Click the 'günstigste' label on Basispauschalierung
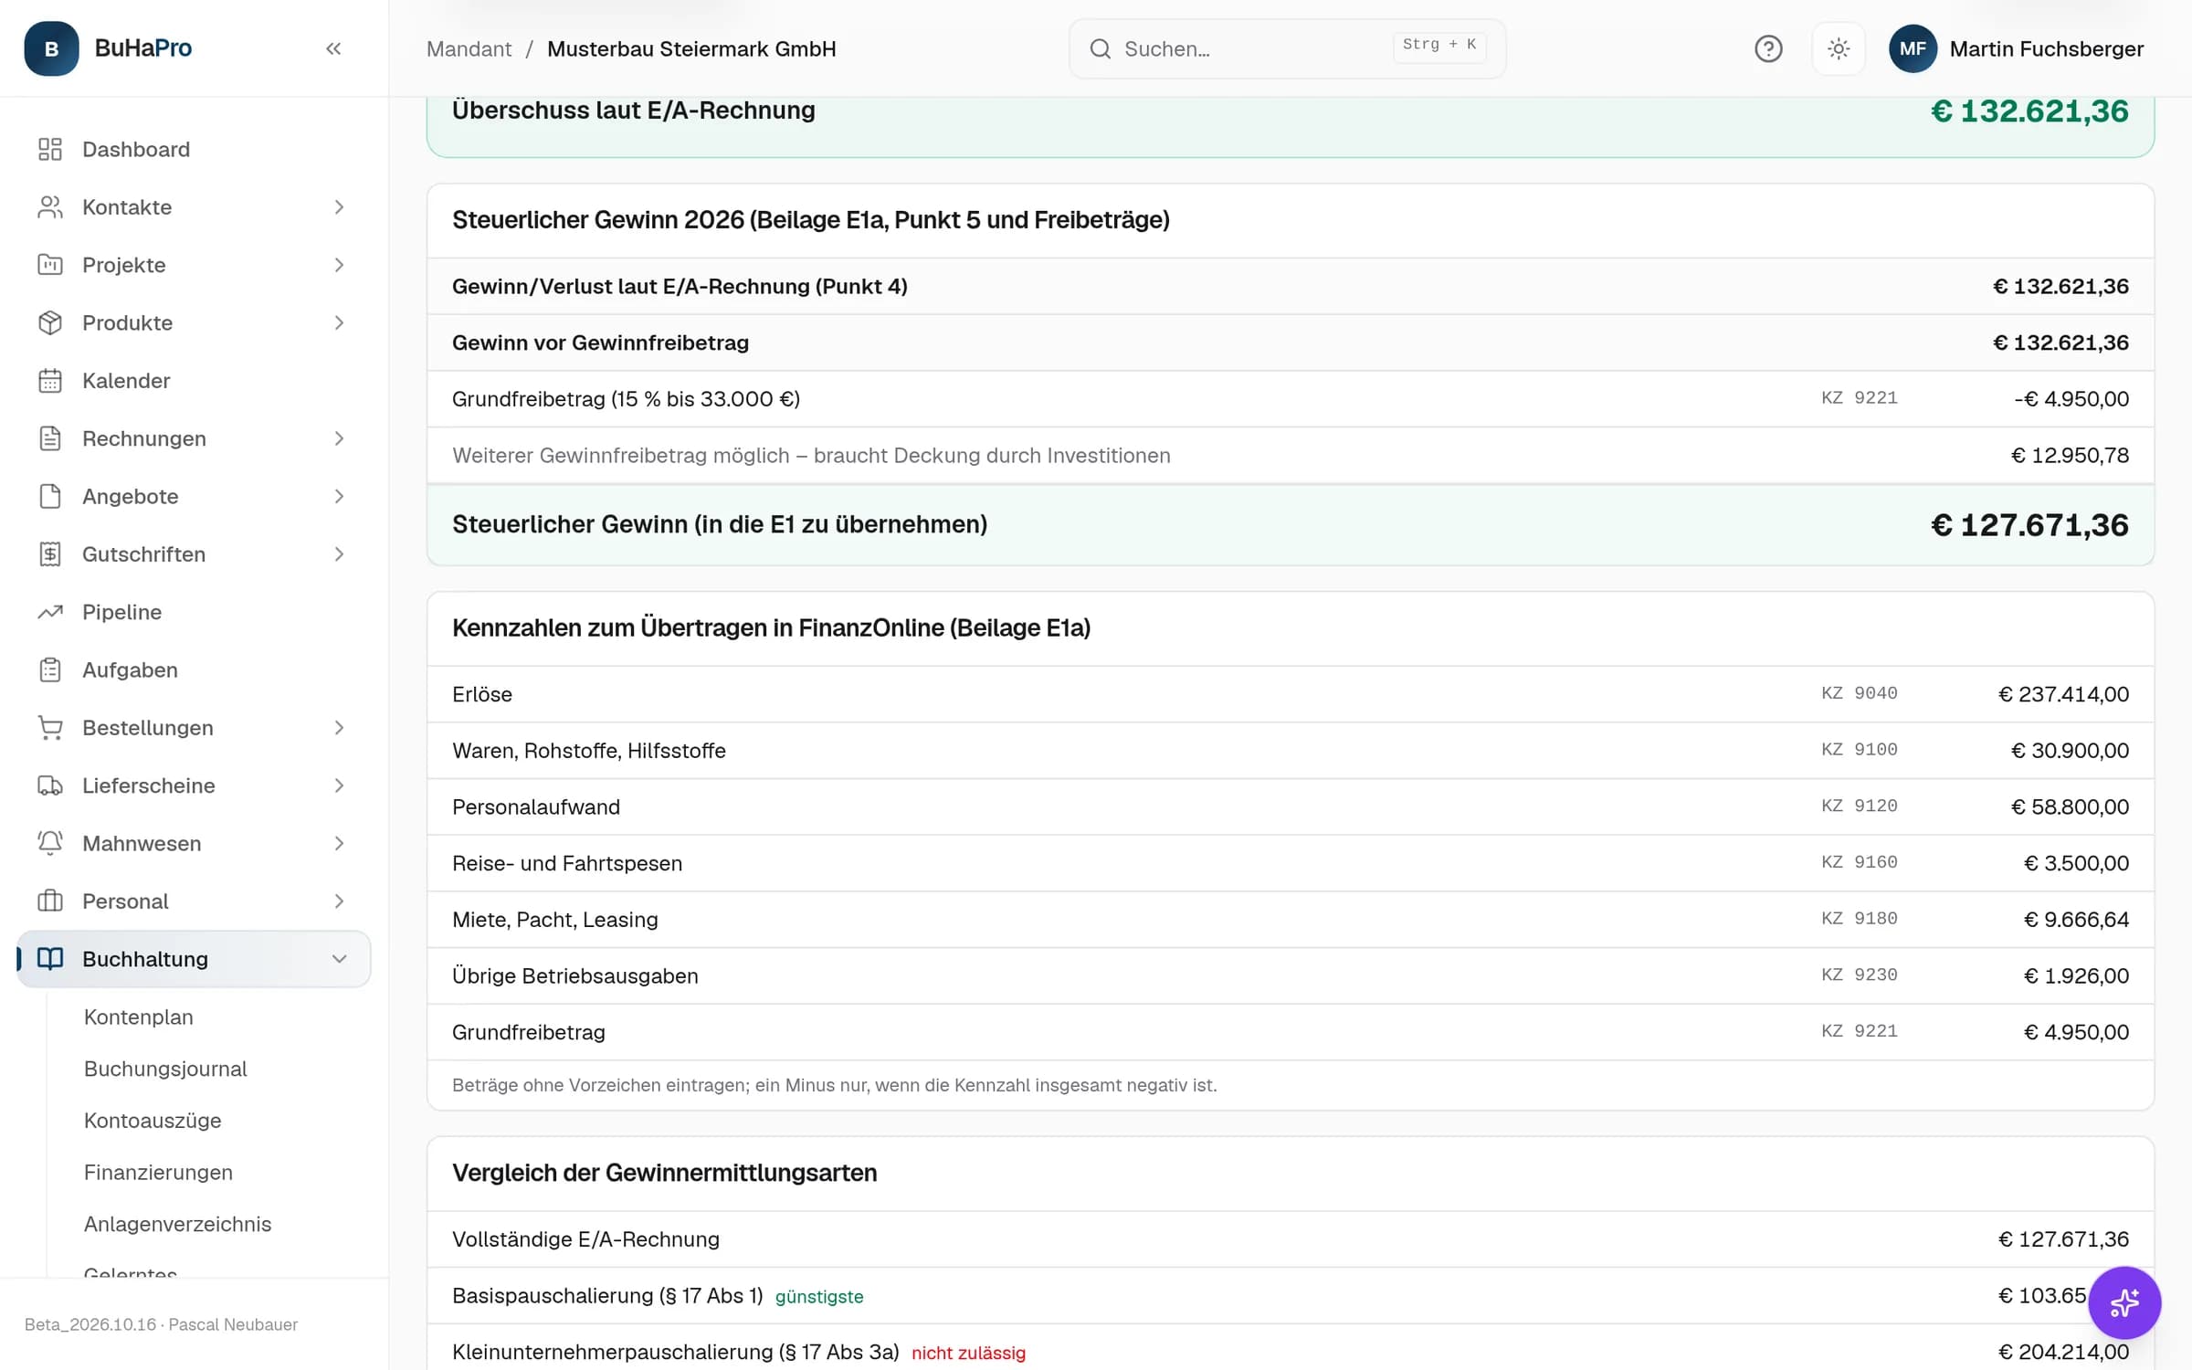Viewport: 2192px width, 1370px height. click(819, 1297)
